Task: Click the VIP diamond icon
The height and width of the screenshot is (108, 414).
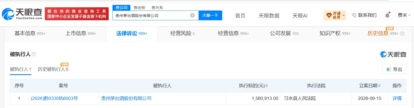Action: [328, 15]
